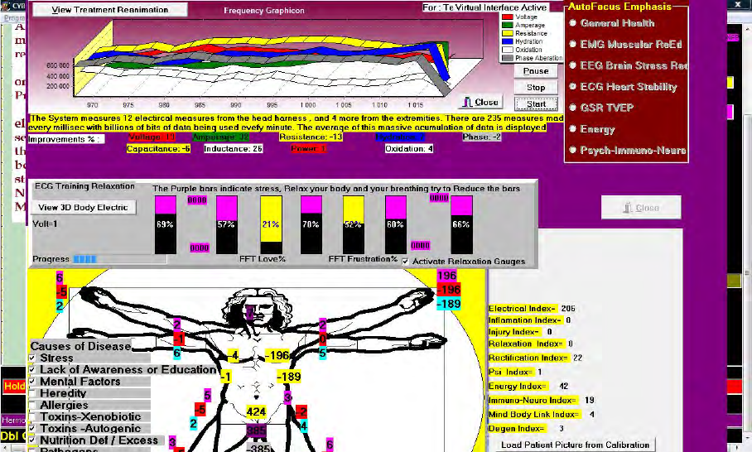
Task: Click the Phase Aberation gray legend swatch
Action: click(508, 57)
